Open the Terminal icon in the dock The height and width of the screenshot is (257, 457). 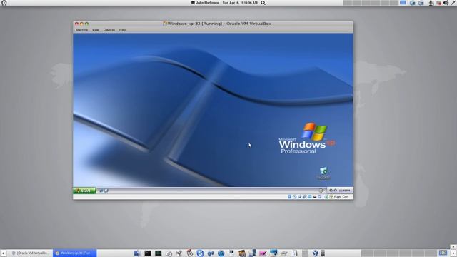click(x=148, y=253)
